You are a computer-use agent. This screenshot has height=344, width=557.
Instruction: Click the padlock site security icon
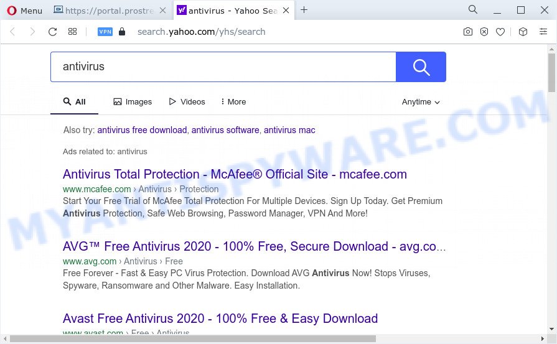point(122,32)
